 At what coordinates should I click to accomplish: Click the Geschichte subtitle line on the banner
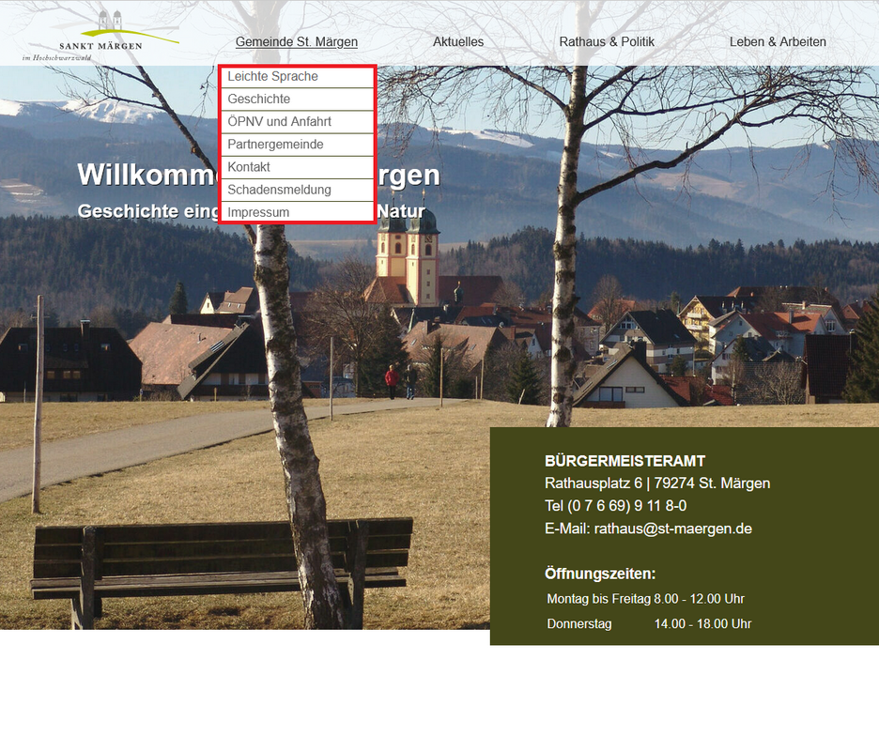252,211
